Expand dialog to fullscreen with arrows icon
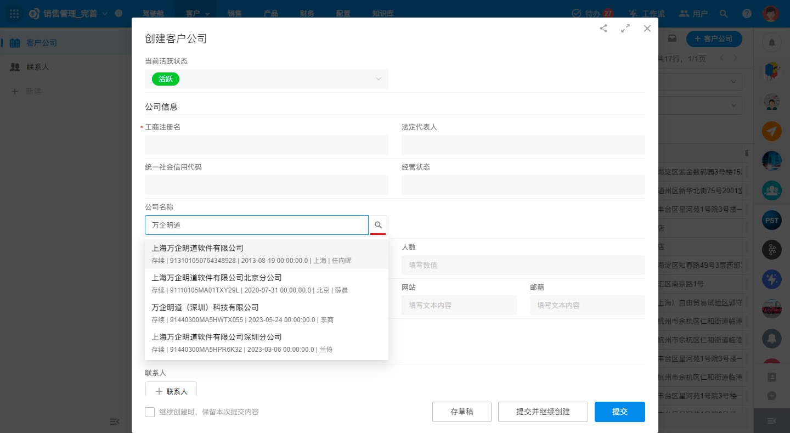Screen dimensions: 790x433 tap(625, 29)
